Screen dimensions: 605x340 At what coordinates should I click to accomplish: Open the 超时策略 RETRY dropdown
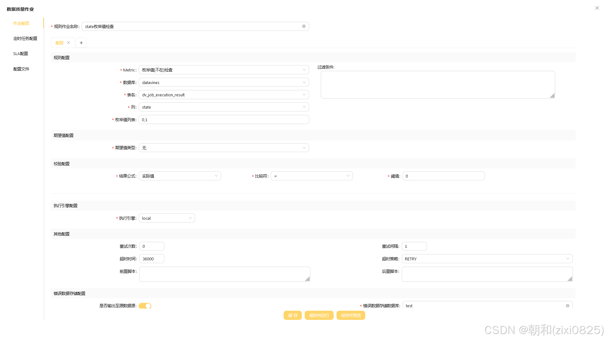[487, 259]
